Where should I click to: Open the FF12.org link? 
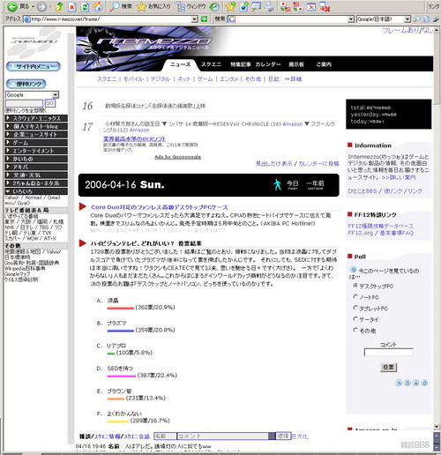pos(361,233)
